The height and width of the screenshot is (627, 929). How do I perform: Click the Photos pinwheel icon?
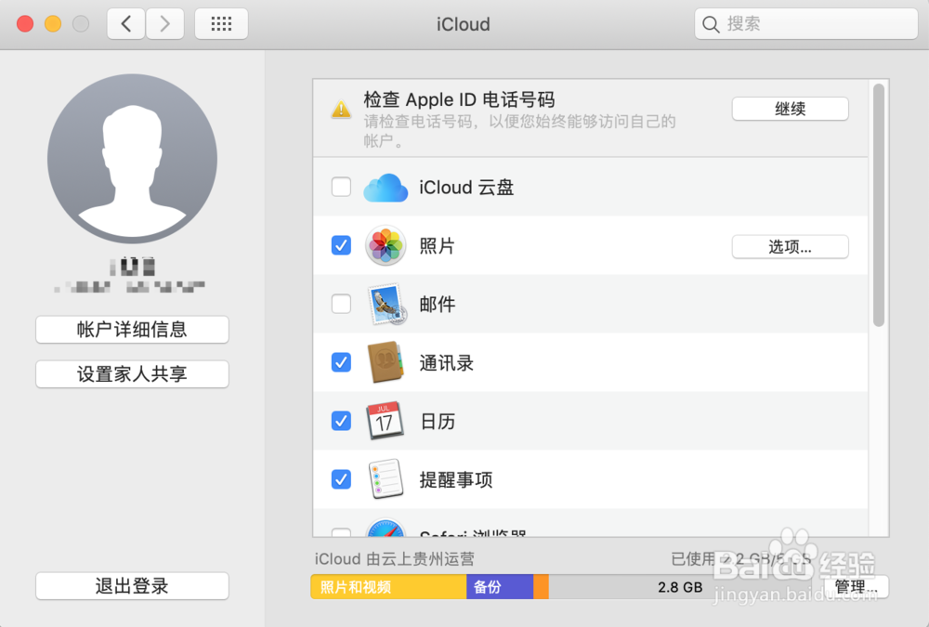point(386,245)
